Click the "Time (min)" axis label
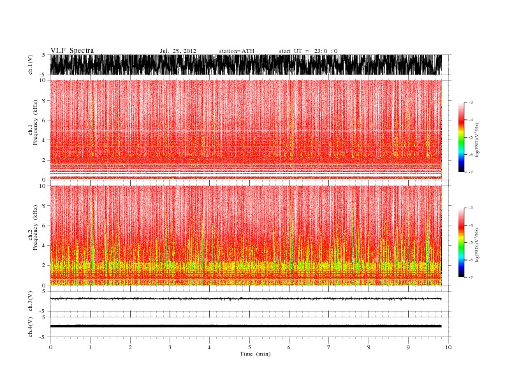Viewport: 505px width, 390px height. [x=255, y=354]
